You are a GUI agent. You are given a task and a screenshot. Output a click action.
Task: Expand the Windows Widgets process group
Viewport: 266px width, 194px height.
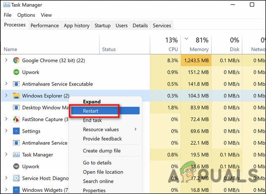(x=6, y=190)
